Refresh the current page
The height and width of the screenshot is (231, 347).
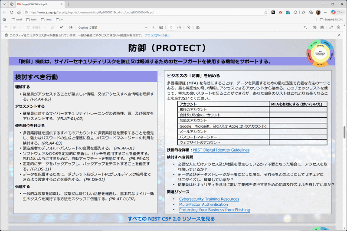tap(12, 12)
